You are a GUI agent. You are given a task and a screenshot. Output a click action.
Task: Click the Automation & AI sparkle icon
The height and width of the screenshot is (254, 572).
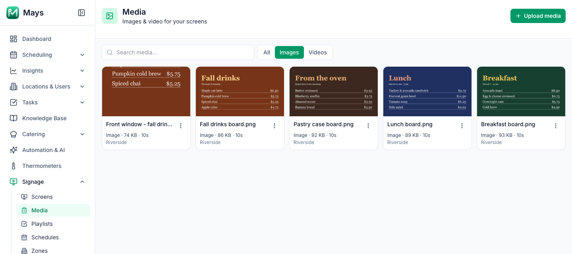tap(14, 150)
